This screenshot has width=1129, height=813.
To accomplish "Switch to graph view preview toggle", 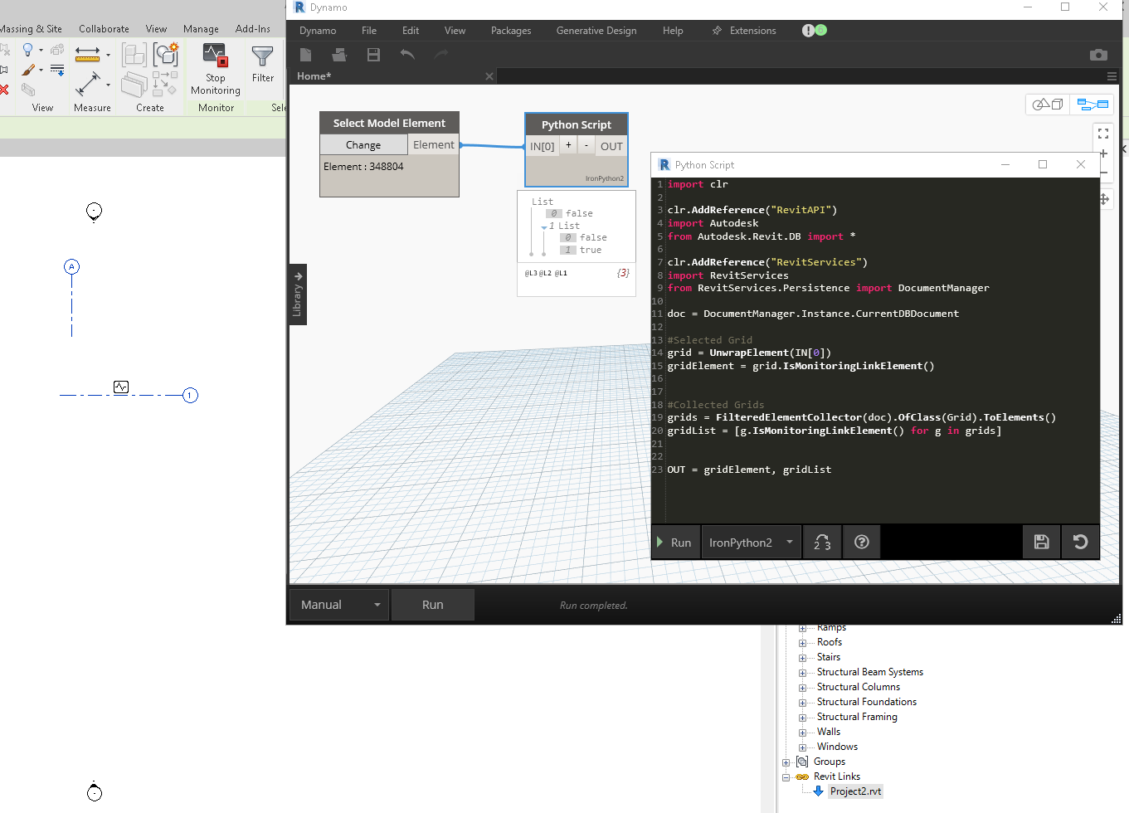I will 1093,105.
